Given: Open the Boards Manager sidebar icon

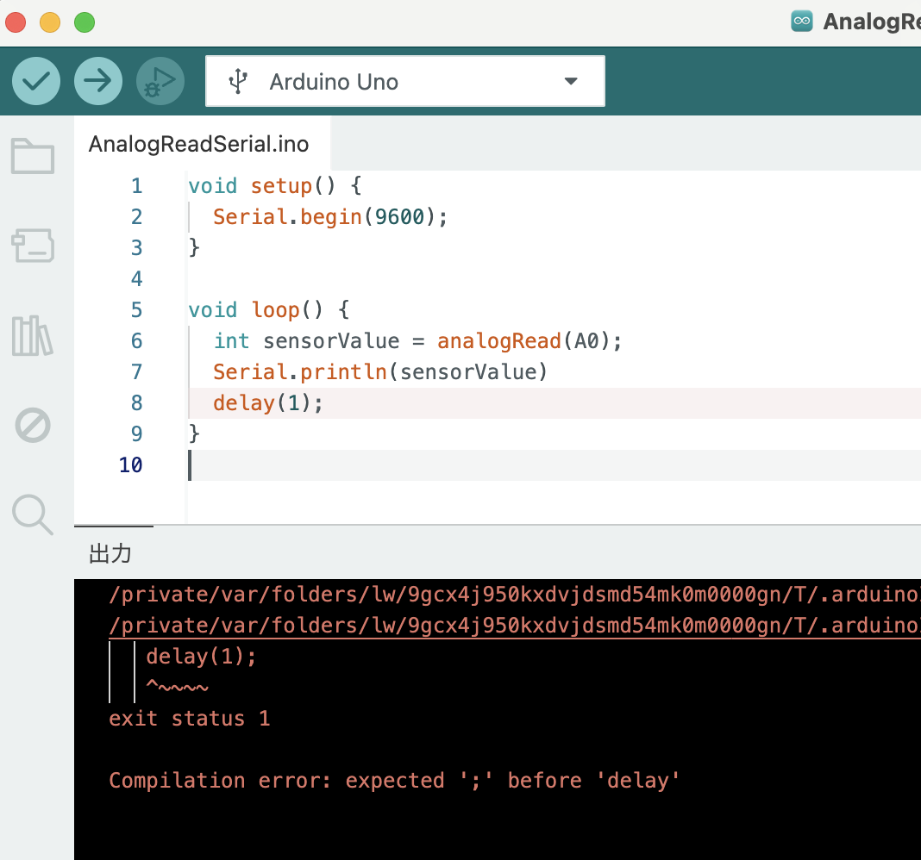Looking at the screenshot, I should (x=33, y=245).
